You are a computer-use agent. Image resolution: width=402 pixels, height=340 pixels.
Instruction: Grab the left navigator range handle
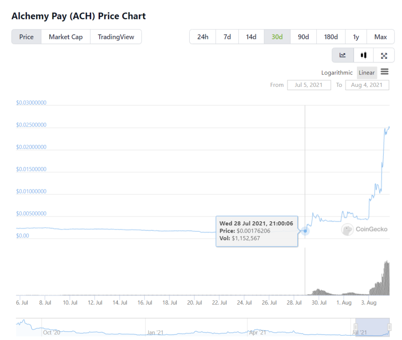click(x=356, y=327)
